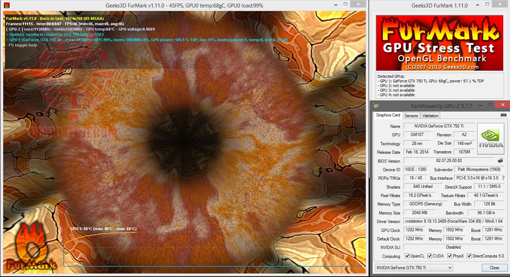Minimize the TechPowerUp GPU-Z window
This screenshot has width=510, height=277.
tap(481, 105)
